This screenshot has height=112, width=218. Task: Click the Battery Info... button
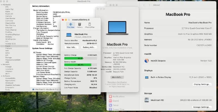click(x=89, y=47)
